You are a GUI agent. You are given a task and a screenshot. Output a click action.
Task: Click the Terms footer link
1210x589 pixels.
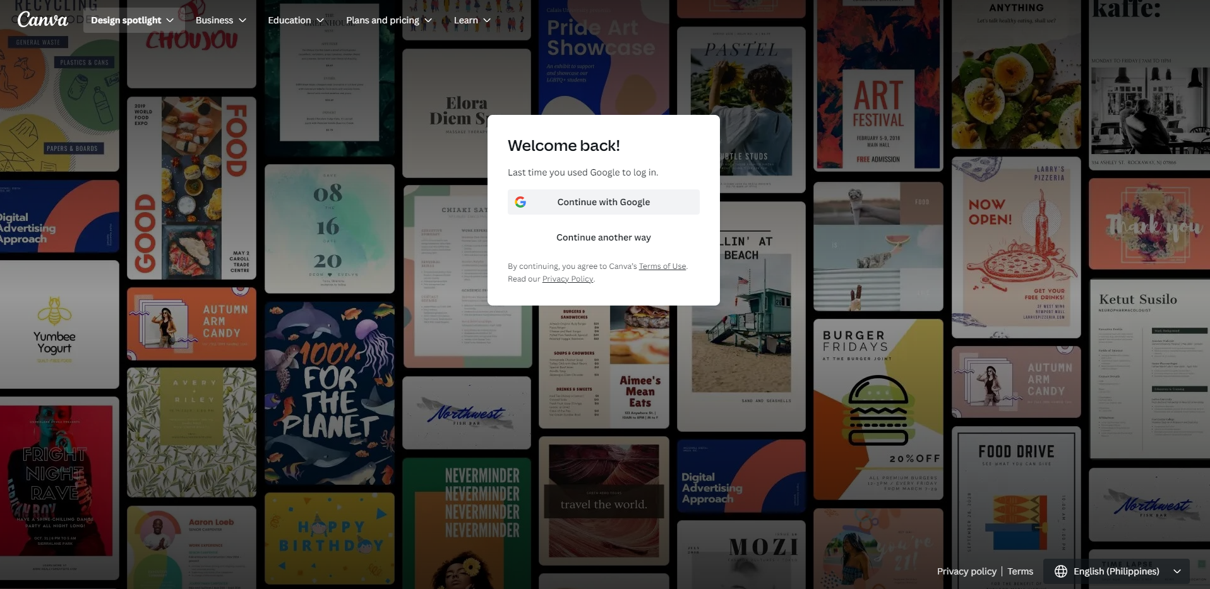(x=1020, y=571)
